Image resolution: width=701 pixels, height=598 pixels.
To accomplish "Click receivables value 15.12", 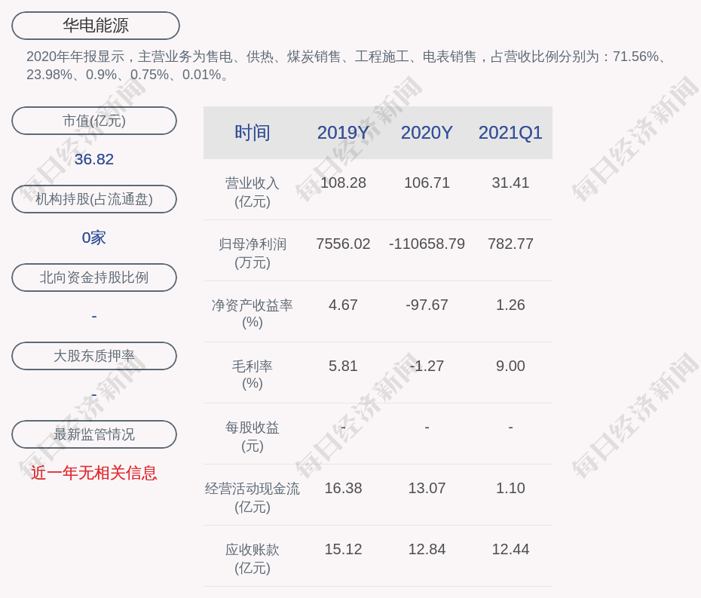I will tap(343, 549).
